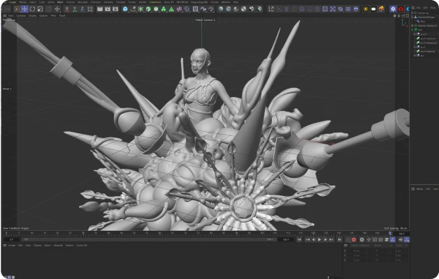
Task: Click the purple bend deformer icon
Action: pyautogui.click(x=187, y=9)
